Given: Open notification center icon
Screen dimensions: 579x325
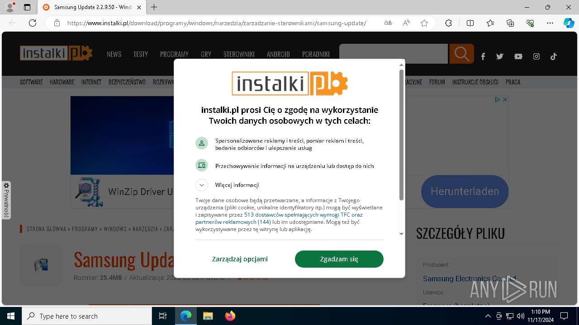Looking at the screenshot, I should pyautogui.click(x=564, y=316).
